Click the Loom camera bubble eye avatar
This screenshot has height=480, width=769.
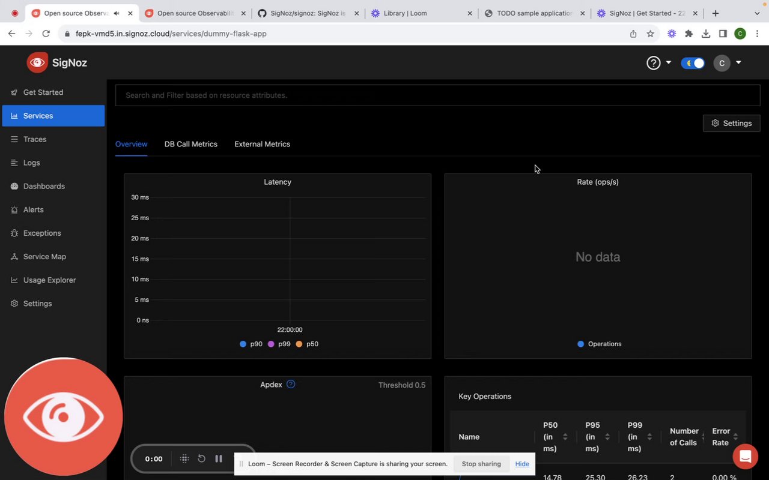tap(63, 416)
